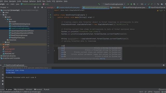Click 4 spaces indent in status bar
This screenshot has width=166, height=93.
click(x=157, y=92)
